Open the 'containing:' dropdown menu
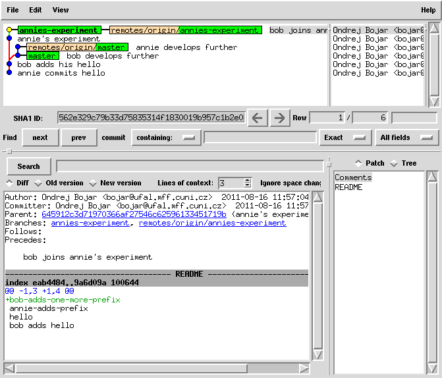This screenshot has height=378, width=442. click(166, 137)
